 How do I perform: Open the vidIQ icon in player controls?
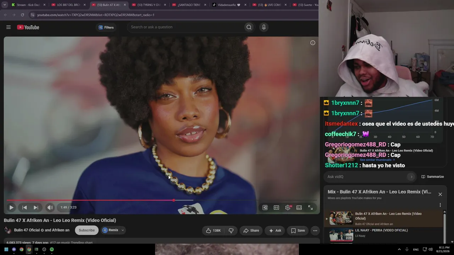point(265,208)
